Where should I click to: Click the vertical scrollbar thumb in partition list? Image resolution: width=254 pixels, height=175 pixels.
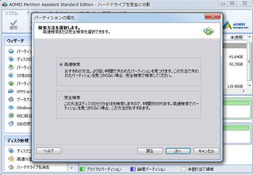point(249,61)
